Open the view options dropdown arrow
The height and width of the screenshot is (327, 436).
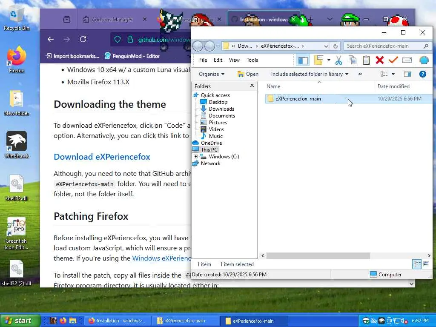click(x=393, y=74)
